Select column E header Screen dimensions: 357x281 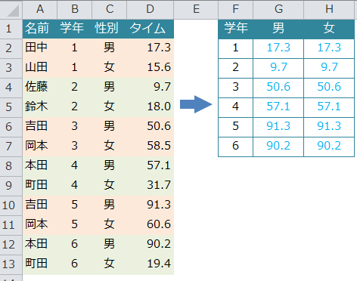(196, 10)
